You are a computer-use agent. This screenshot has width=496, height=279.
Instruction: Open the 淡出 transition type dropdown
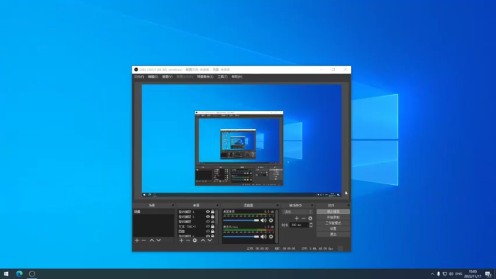[298, 212]
